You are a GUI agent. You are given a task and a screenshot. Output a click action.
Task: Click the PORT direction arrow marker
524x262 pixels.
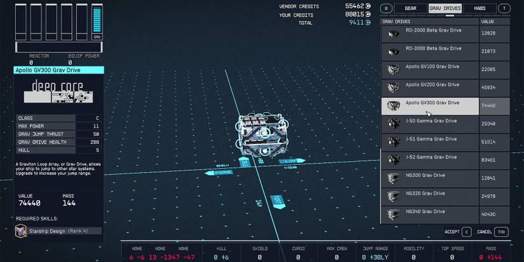[278, 202]
